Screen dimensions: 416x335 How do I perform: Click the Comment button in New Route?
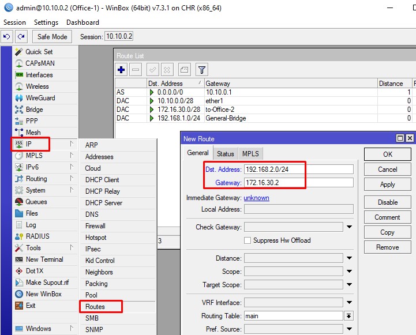[388, 217]
